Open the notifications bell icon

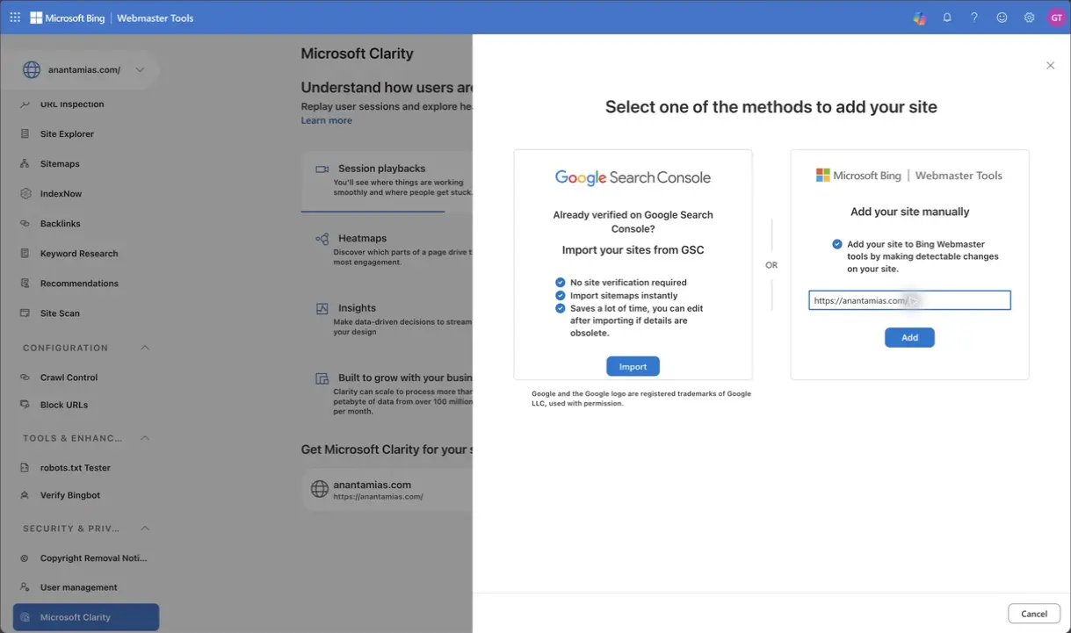947,18
